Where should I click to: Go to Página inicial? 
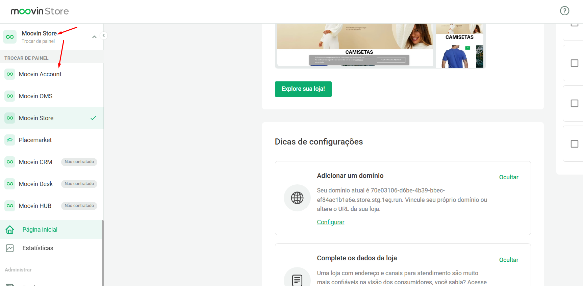(x=51, y=230)
